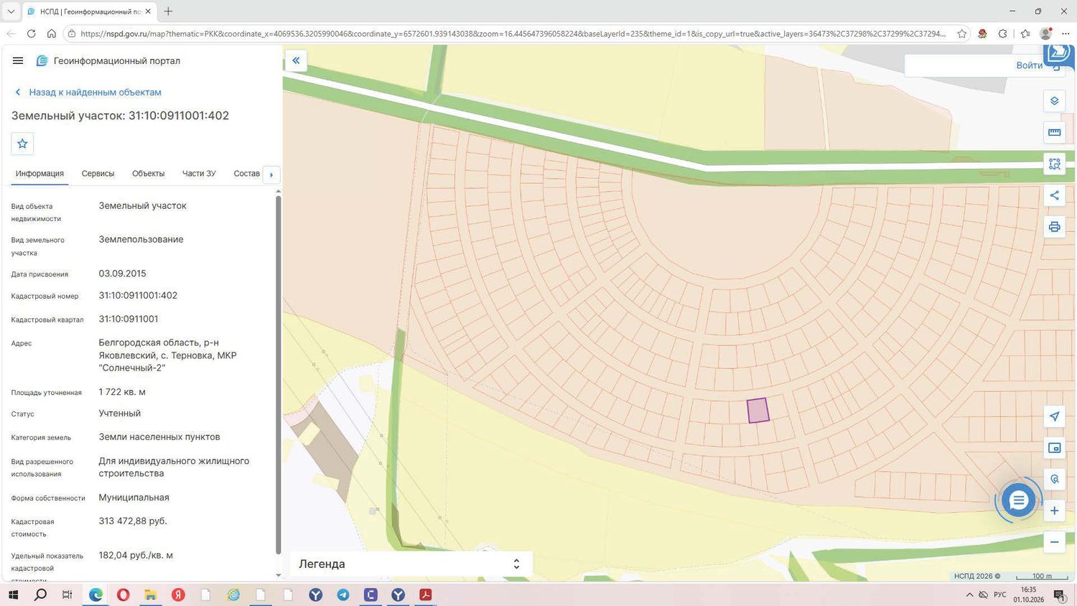The height and width of the screenshot is (606, 1077).
Task: Zoom in with the plus button
Action: pyautogui.click(x=1054, y=511)
